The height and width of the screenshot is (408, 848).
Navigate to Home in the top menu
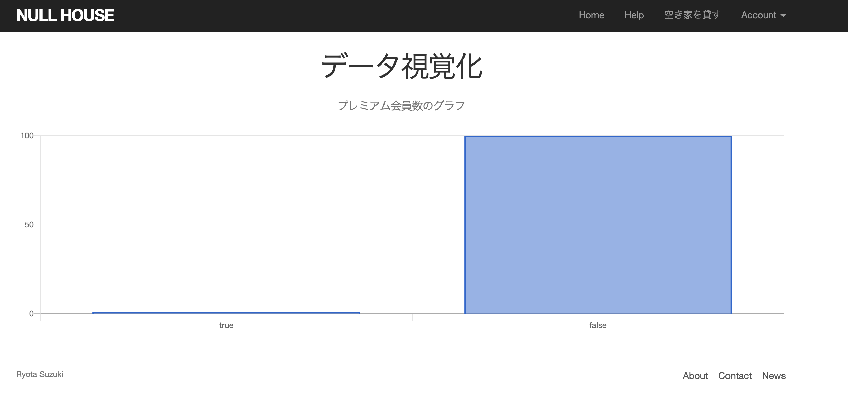pos(592,15)
